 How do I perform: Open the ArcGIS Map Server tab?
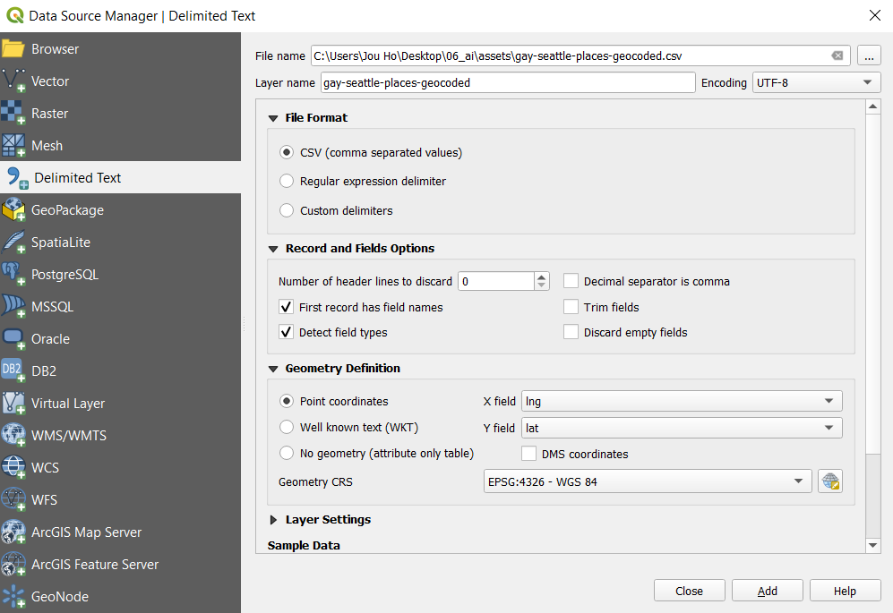[86, 532]
